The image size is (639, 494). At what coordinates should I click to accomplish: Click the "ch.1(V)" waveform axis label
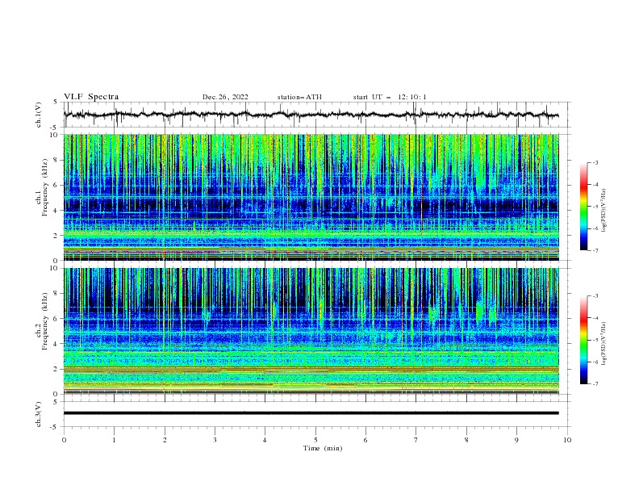click(38, 115)
